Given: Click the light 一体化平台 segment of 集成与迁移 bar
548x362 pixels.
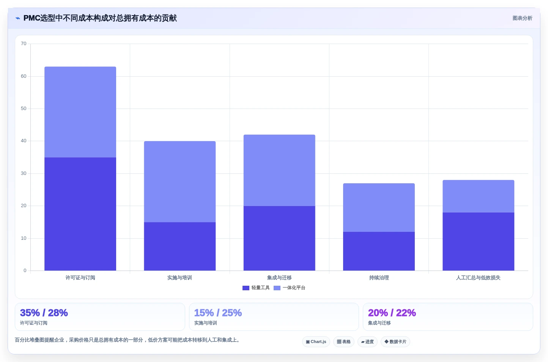Looking at the screenshot, I should pos(279,170).
